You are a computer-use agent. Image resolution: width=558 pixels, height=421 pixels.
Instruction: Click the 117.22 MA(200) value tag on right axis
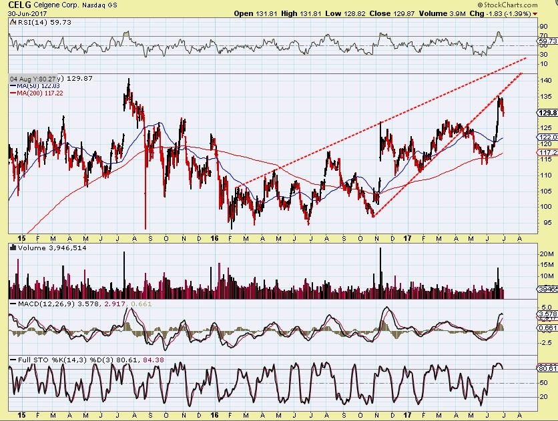[547, 152]
